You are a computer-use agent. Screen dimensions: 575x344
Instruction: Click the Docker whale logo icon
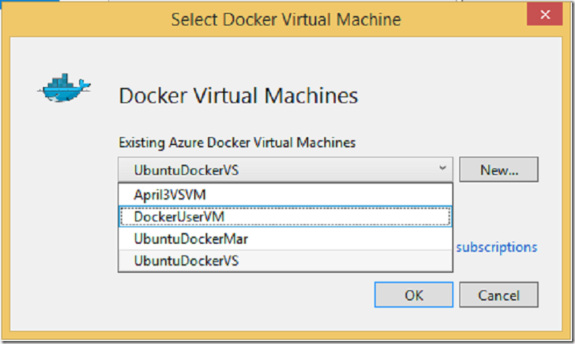point(64,88)
